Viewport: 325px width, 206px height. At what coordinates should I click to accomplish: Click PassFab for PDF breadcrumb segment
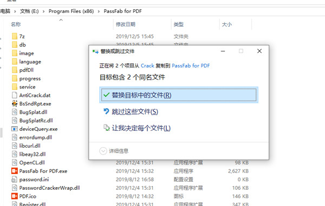tap(123, 11)
